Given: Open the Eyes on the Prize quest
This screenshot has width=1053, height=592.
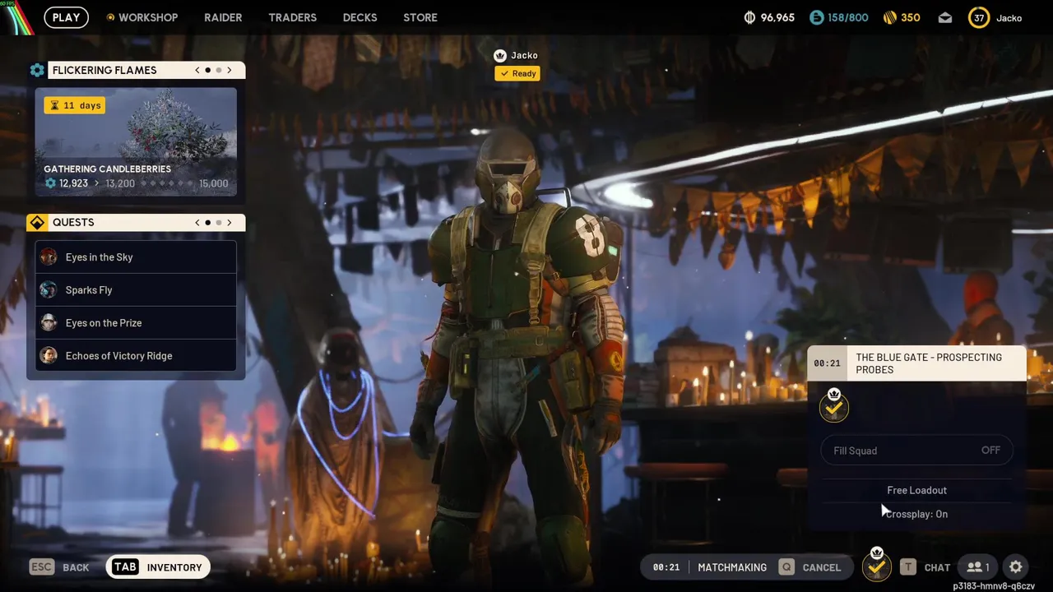Looking at the screenshot, I should 136,322.
